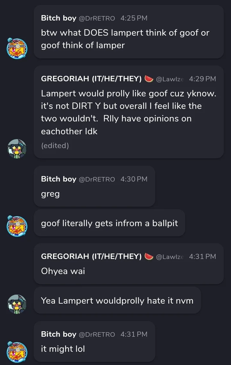Open the @DrRETRO handle at 4:25 PM

pyautogui.click(x=97, y=18)
